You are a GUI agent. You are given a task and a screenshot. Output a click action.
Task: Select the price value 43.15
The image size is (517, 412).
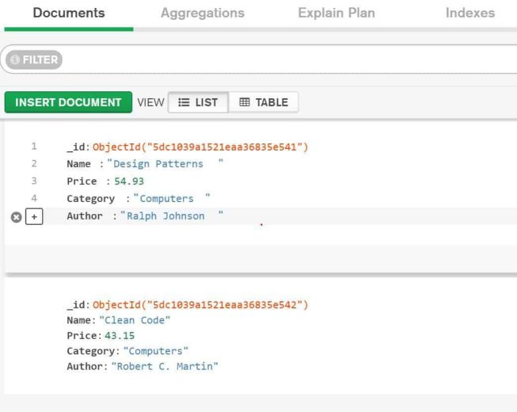[x=120, y=335]
